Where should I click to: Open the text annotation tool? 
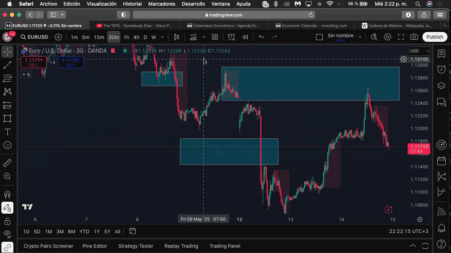click(7, 132)
